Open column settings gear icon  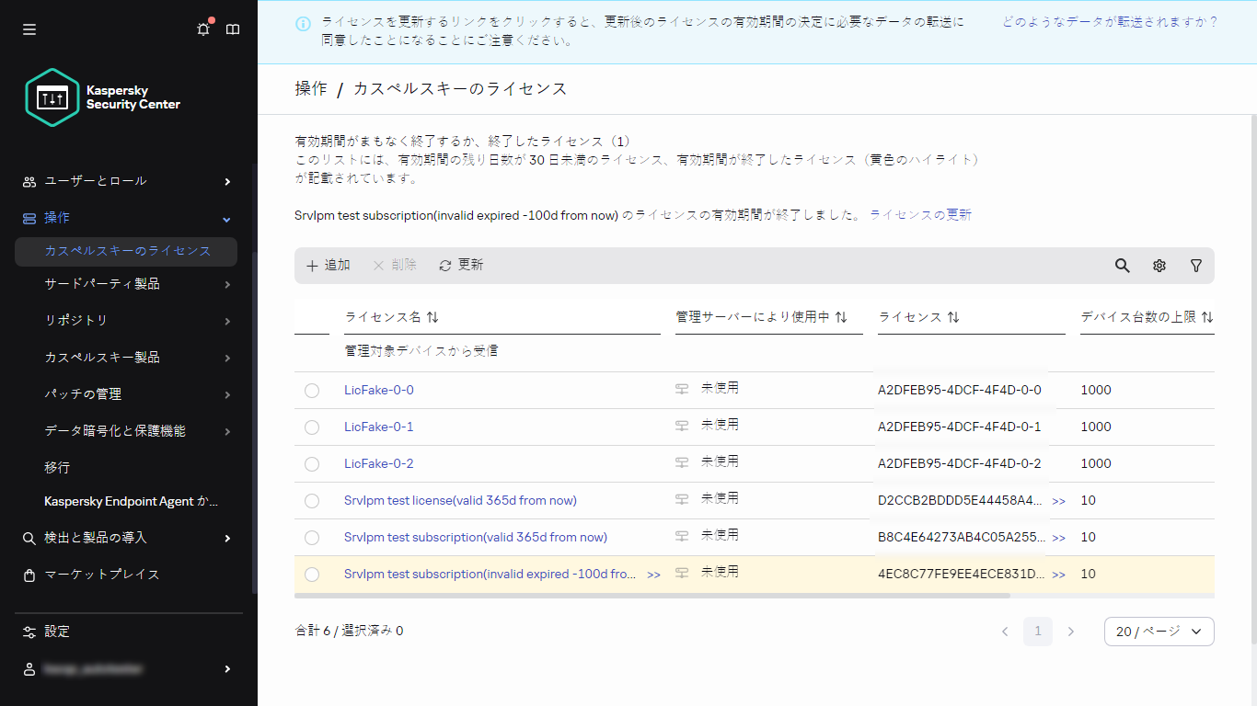[x=1159, y=266]
